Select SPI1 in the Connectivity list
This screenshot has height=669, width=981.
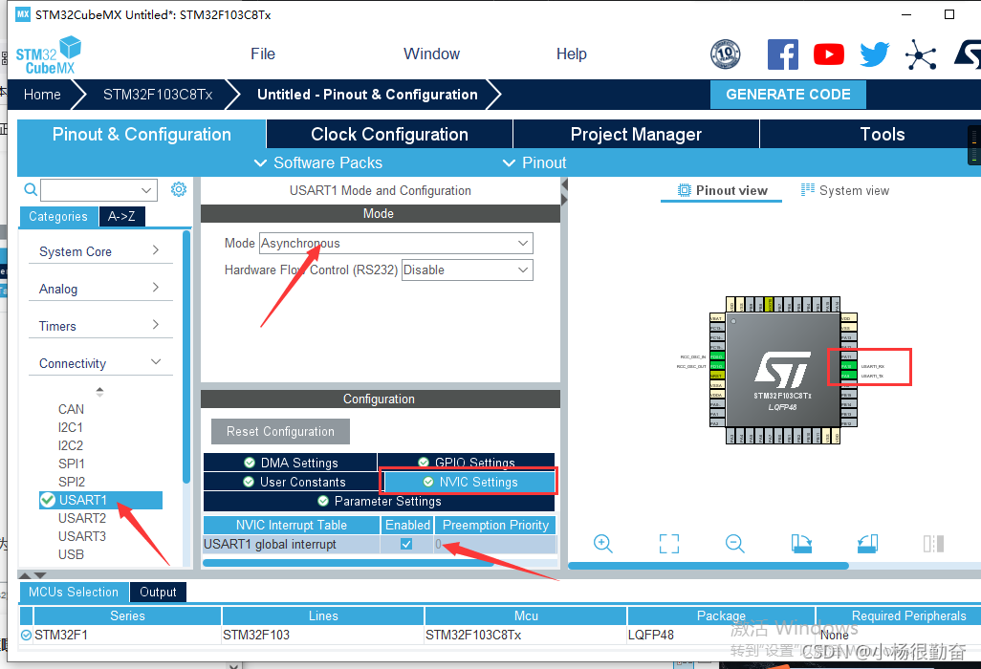click(x=72, y=464)
